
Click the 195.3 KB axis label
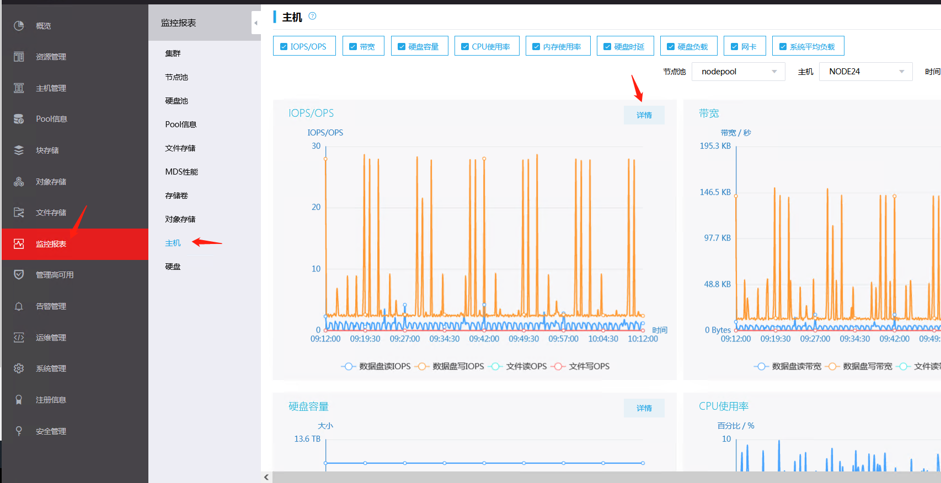(x=715, y=146)
